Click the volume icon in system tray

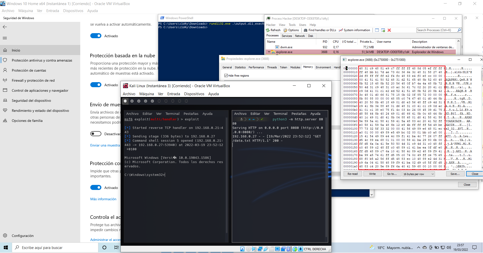449,247
